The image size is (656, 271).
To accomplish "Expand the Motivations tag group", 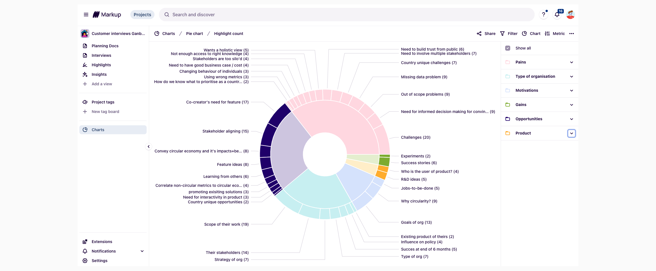I will [572, 91].
